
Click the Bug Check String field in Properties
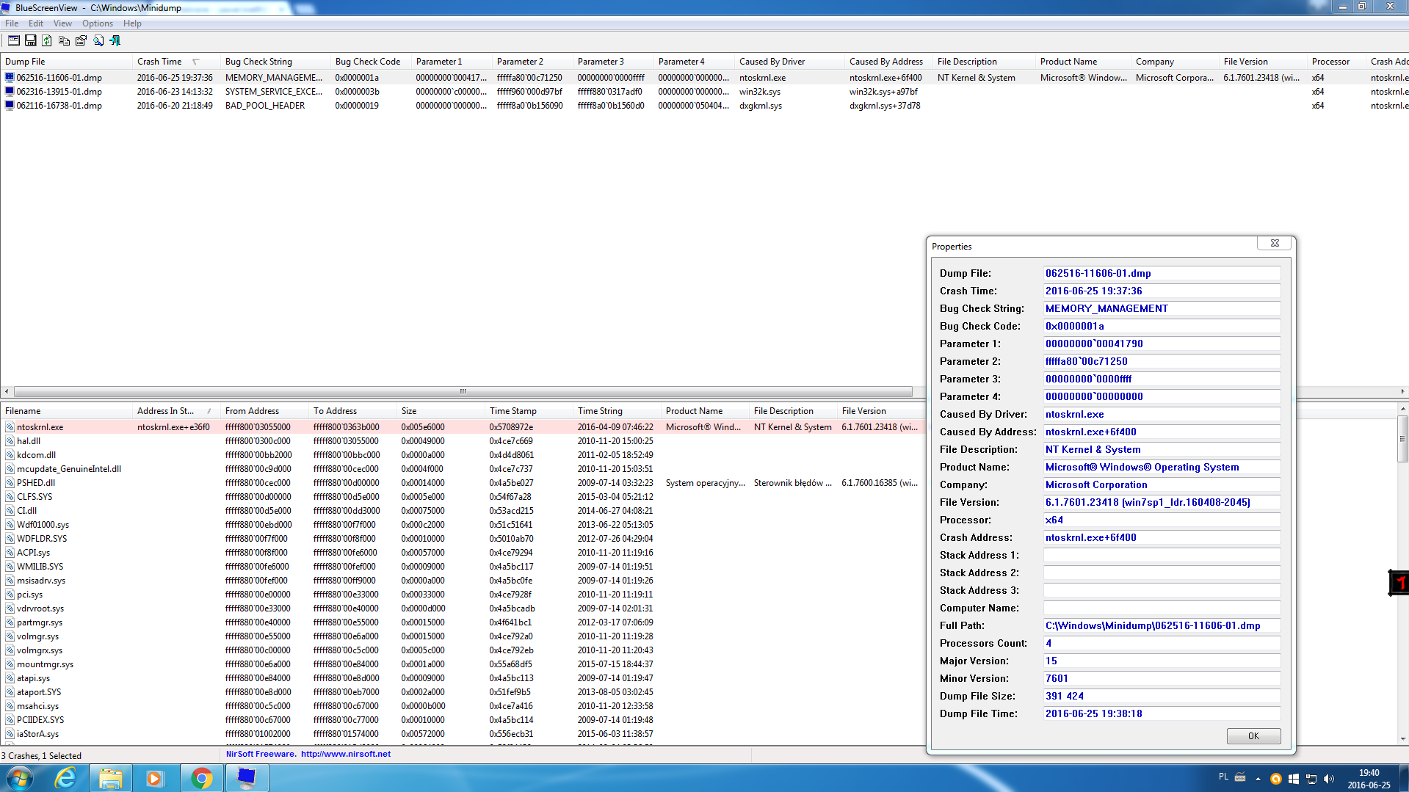(1162, 308)
